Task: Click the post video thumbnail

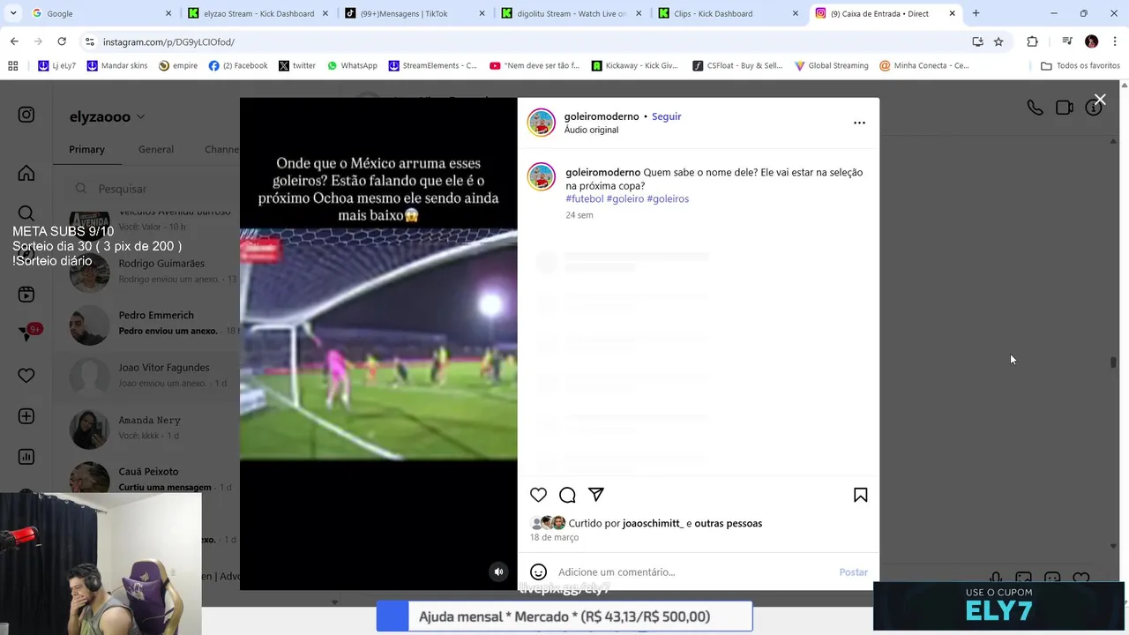Action: pos(378,344)
